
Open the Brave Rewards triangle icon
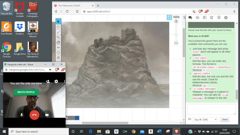(206, 11)
